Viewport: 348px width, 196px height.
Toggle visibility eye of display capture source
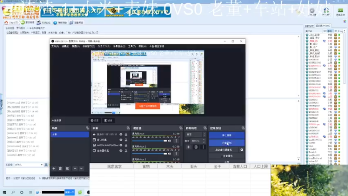click(121, 151)
